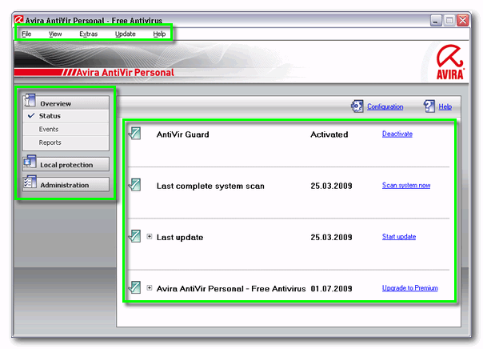Image resolution: width=483 pixels, height=349 pixels.
Task: Open the View menu
Action: tap(55, 34)
